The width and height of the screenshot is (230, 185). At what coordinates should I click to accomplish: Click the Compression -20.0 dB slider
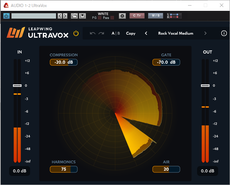point(64,62)
